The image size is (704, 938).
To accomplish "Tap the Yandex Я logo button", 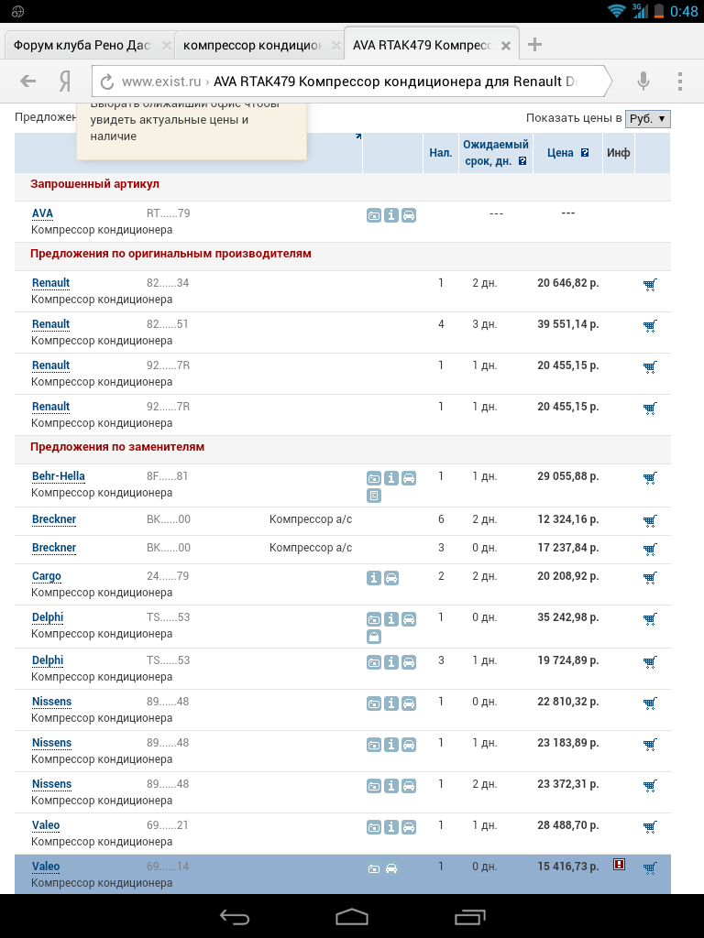I will point(65,82).
